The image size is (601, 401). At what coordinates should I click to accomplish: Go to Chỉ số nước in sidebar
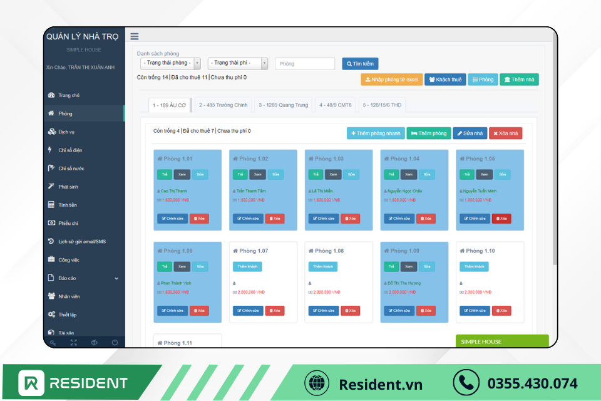pyautogui.click(x=71, y=169)
